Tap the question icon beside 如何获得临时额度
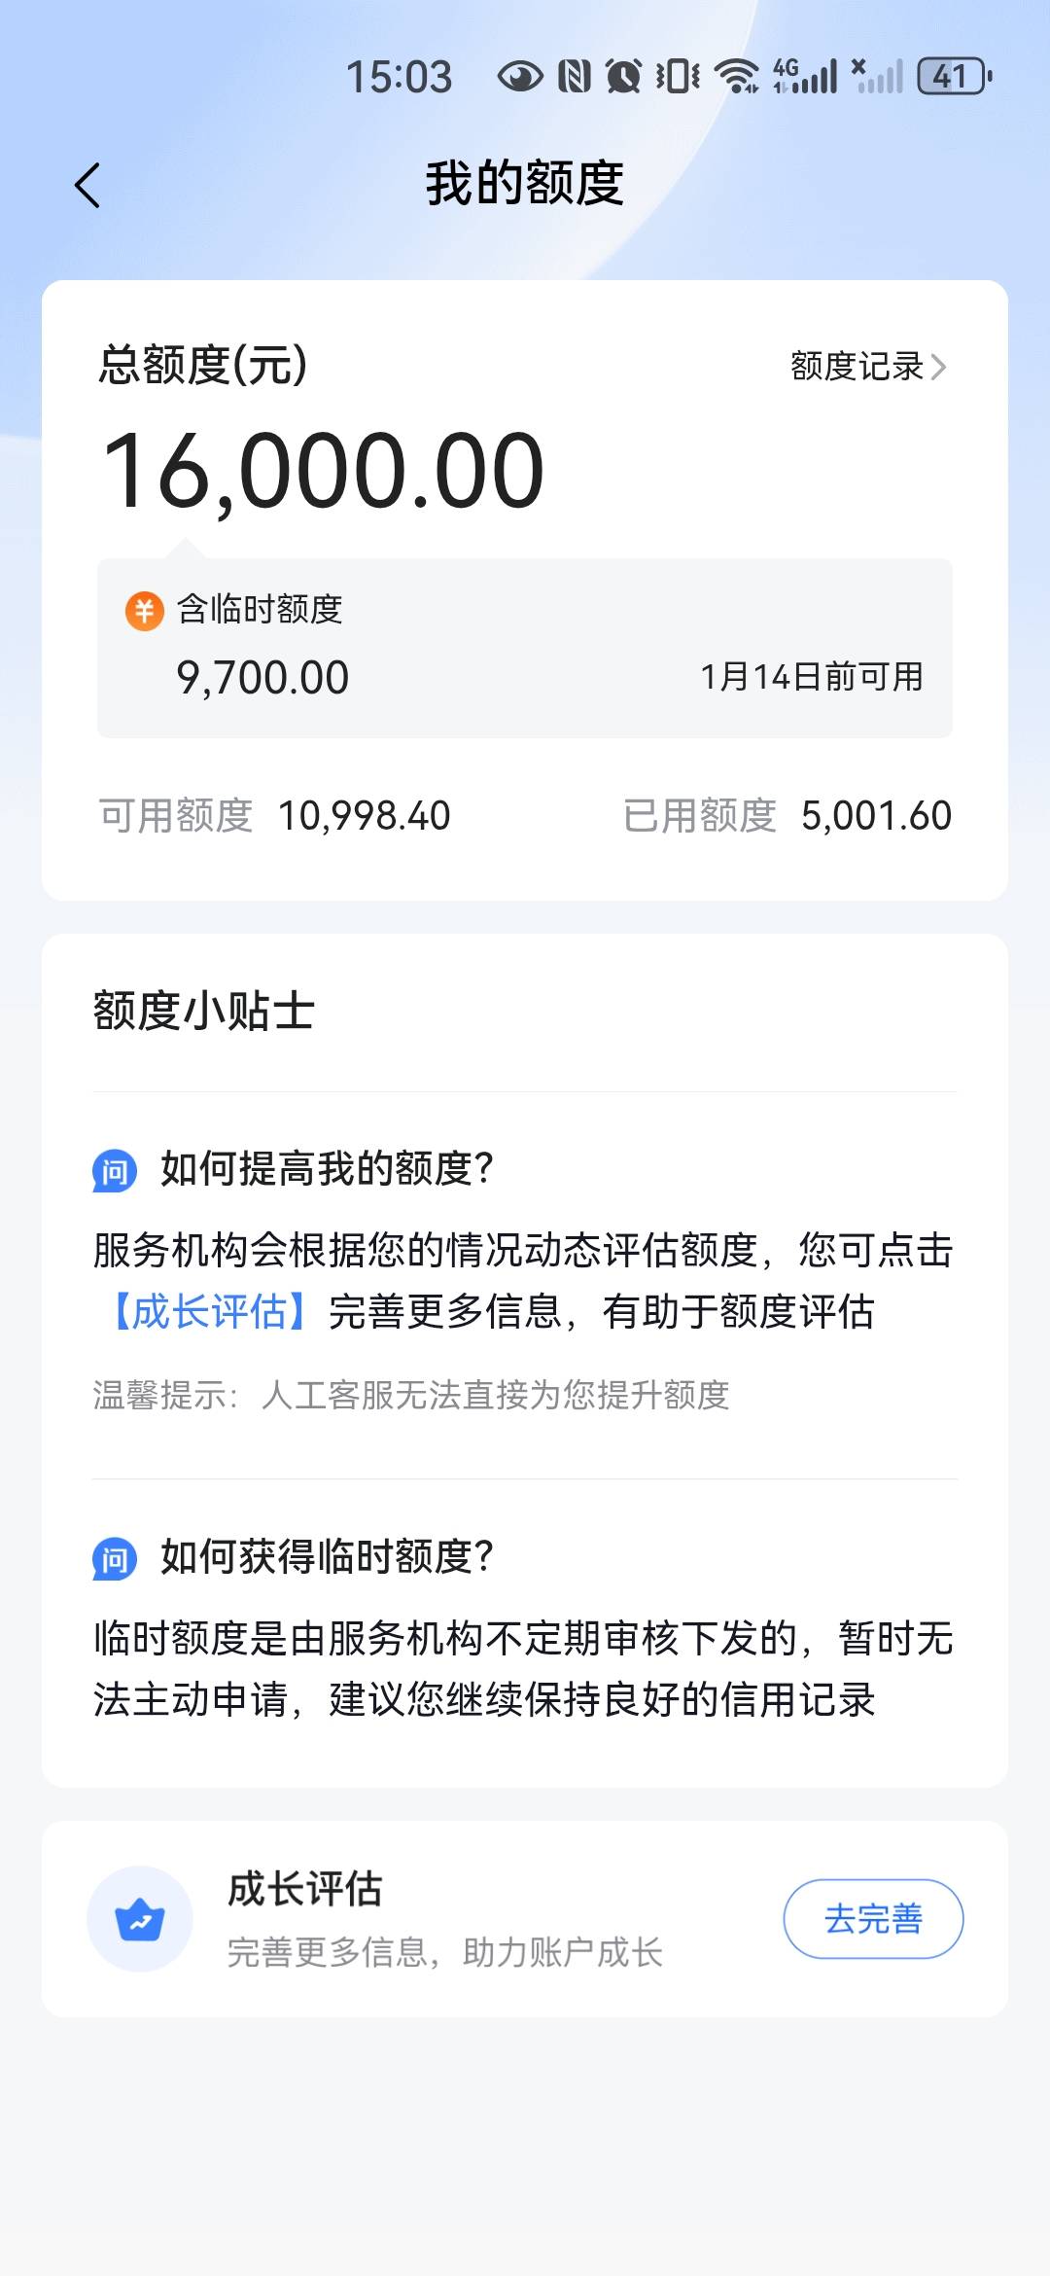The image size is (1050, 2276). (x=115, y=1559)
